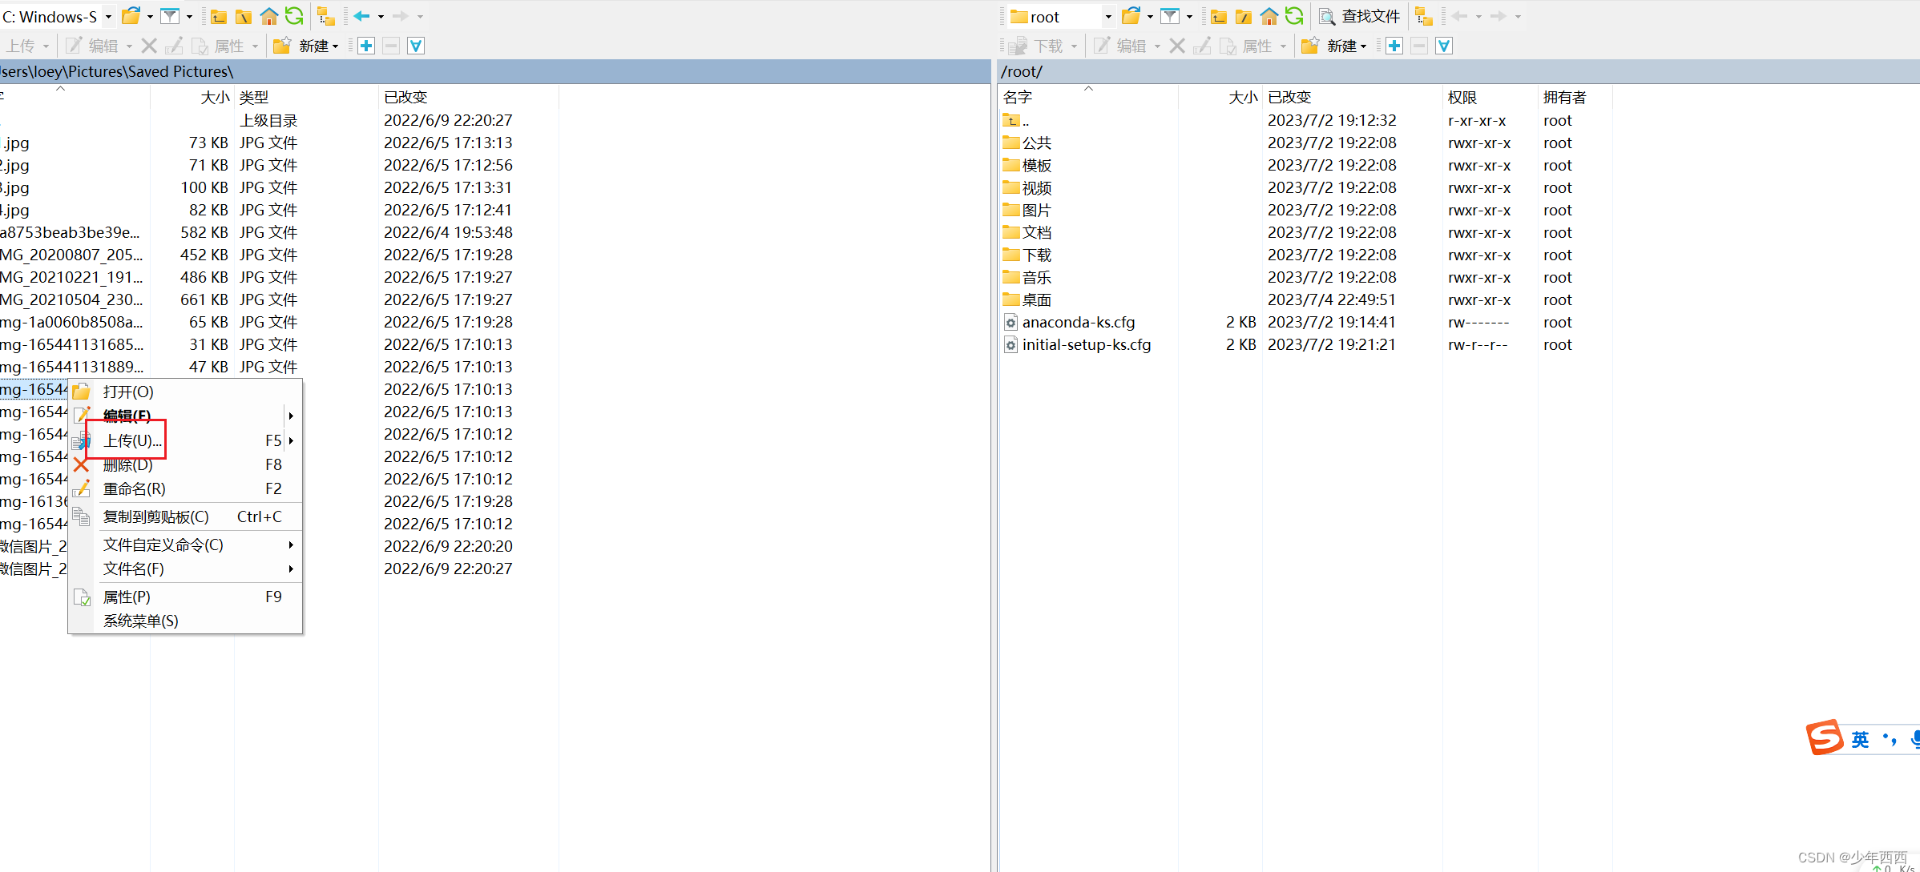The height and width of the screenshot is (872, 1920).
Task: Choose 删除(D) from the context menu
Action: pyautogui.click(x=128, y=464)
